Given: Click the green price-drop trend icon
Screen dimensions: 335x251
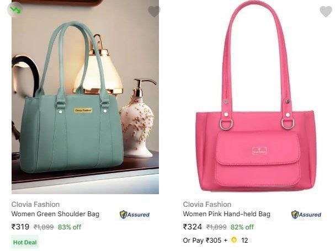Looking at the screenshot, I should pyautogui.click(x=15, y=9).
